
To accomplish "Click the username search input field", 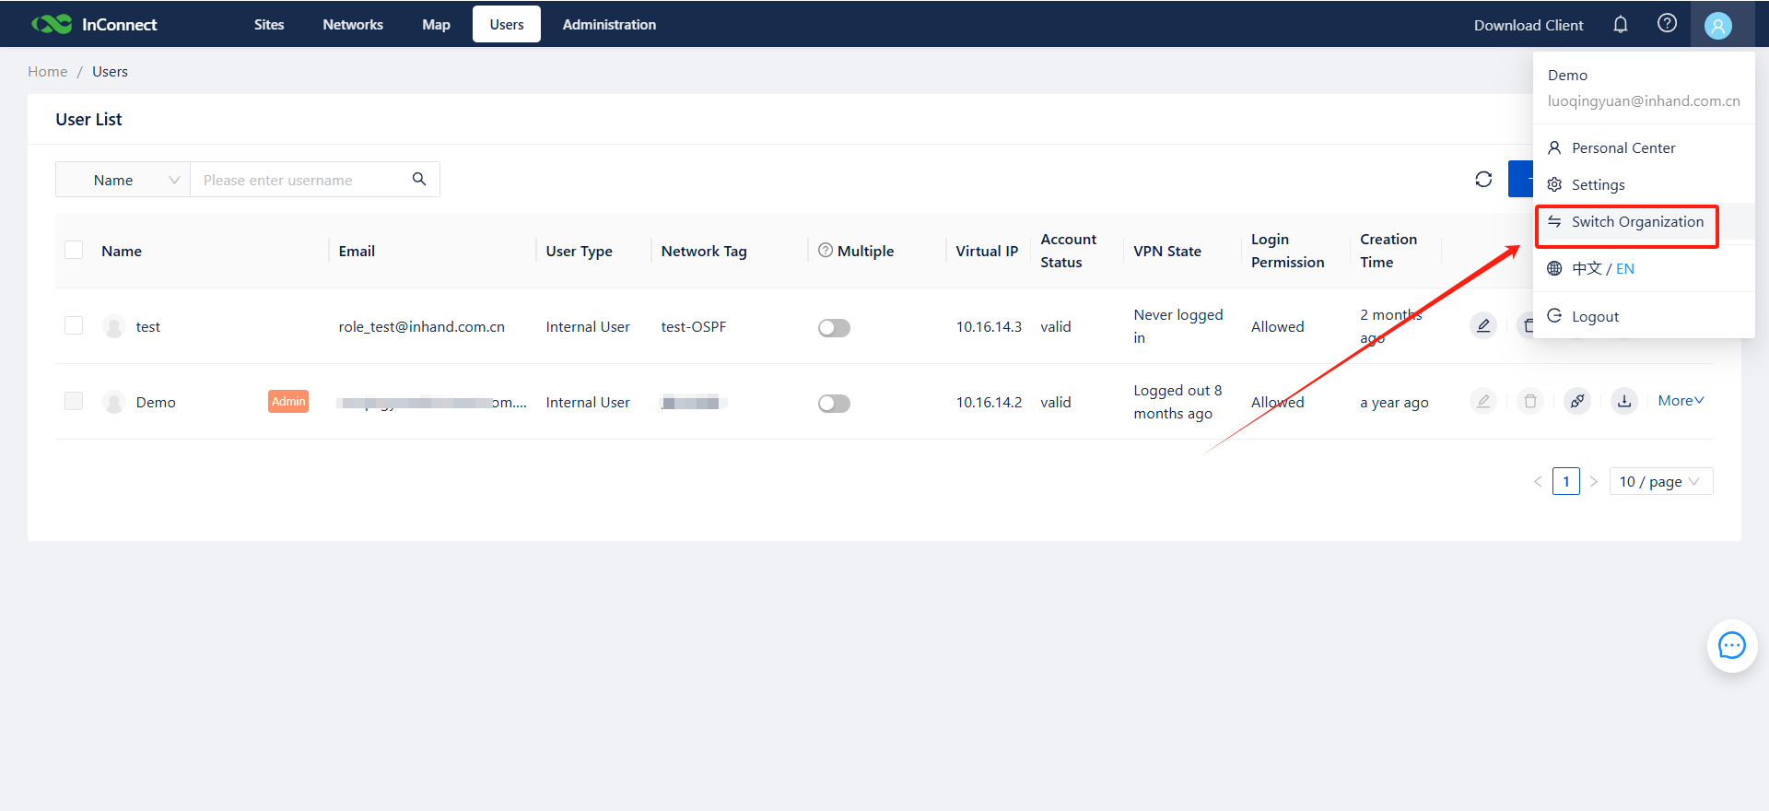I will tap(299, 180).
